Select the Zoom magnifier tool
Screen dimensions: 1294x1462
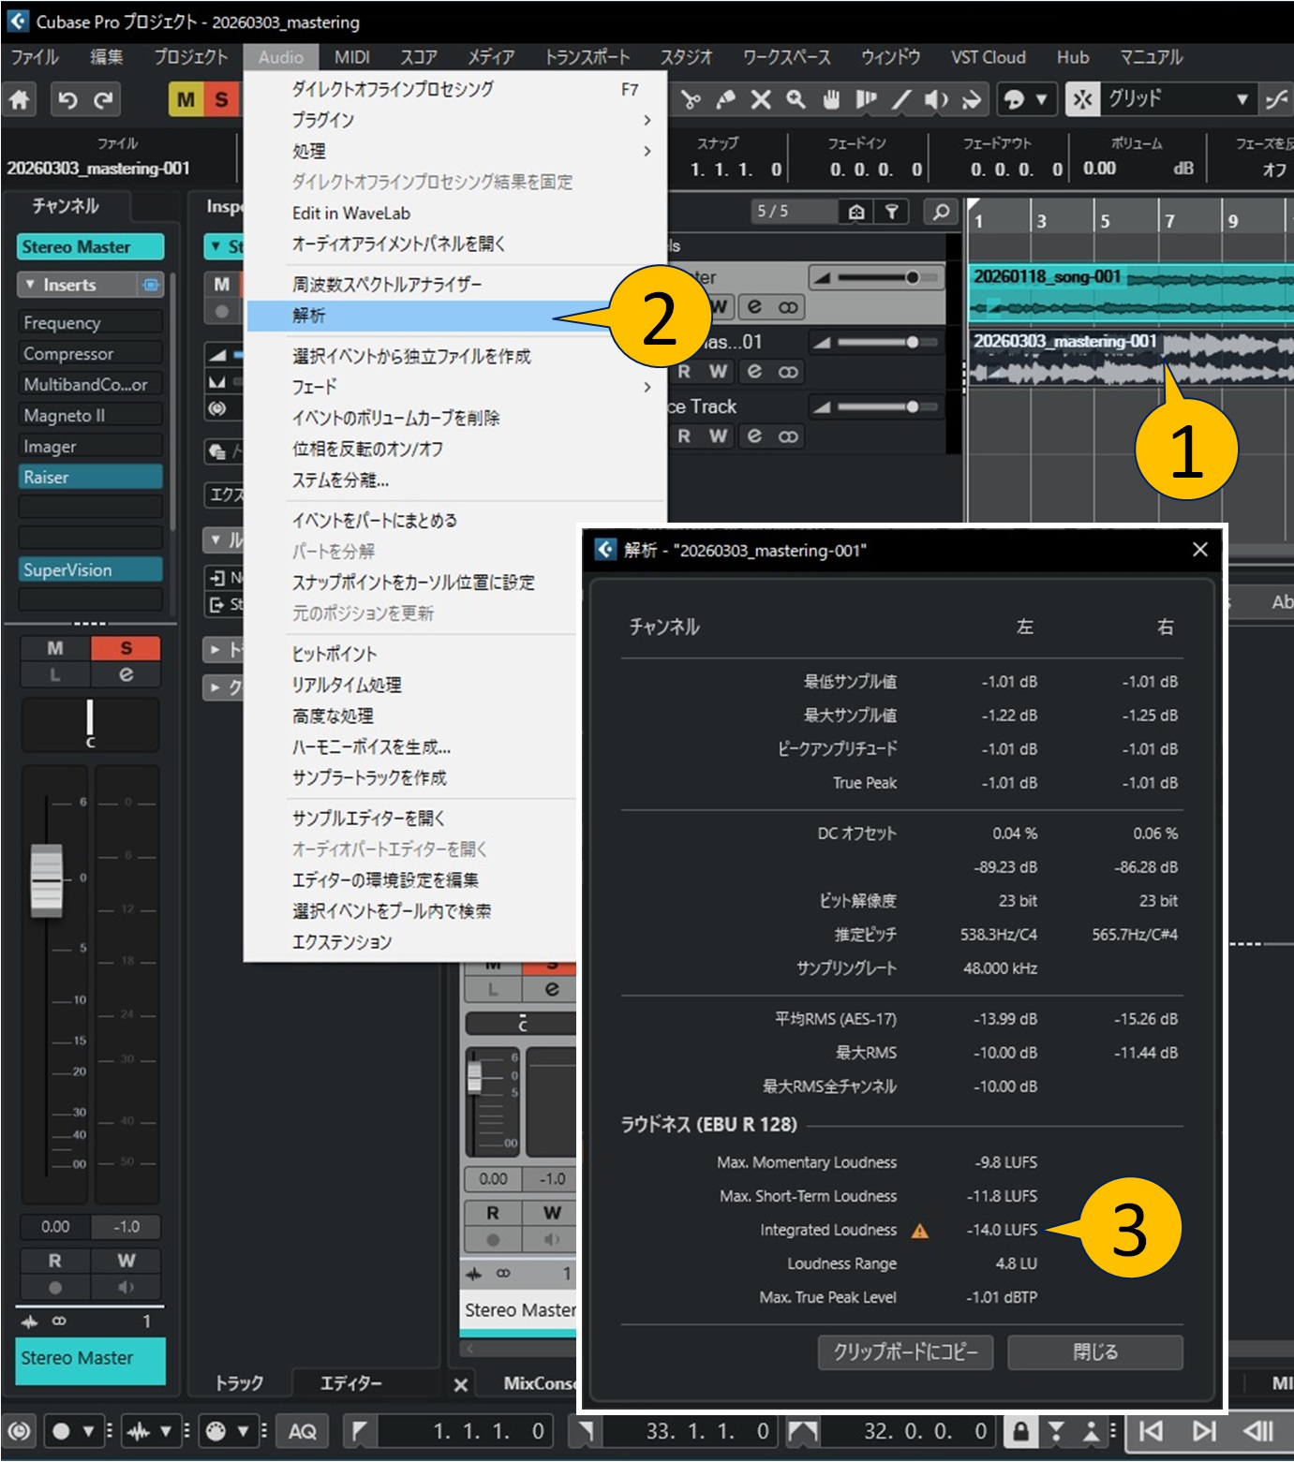click(x=796, y=99)
